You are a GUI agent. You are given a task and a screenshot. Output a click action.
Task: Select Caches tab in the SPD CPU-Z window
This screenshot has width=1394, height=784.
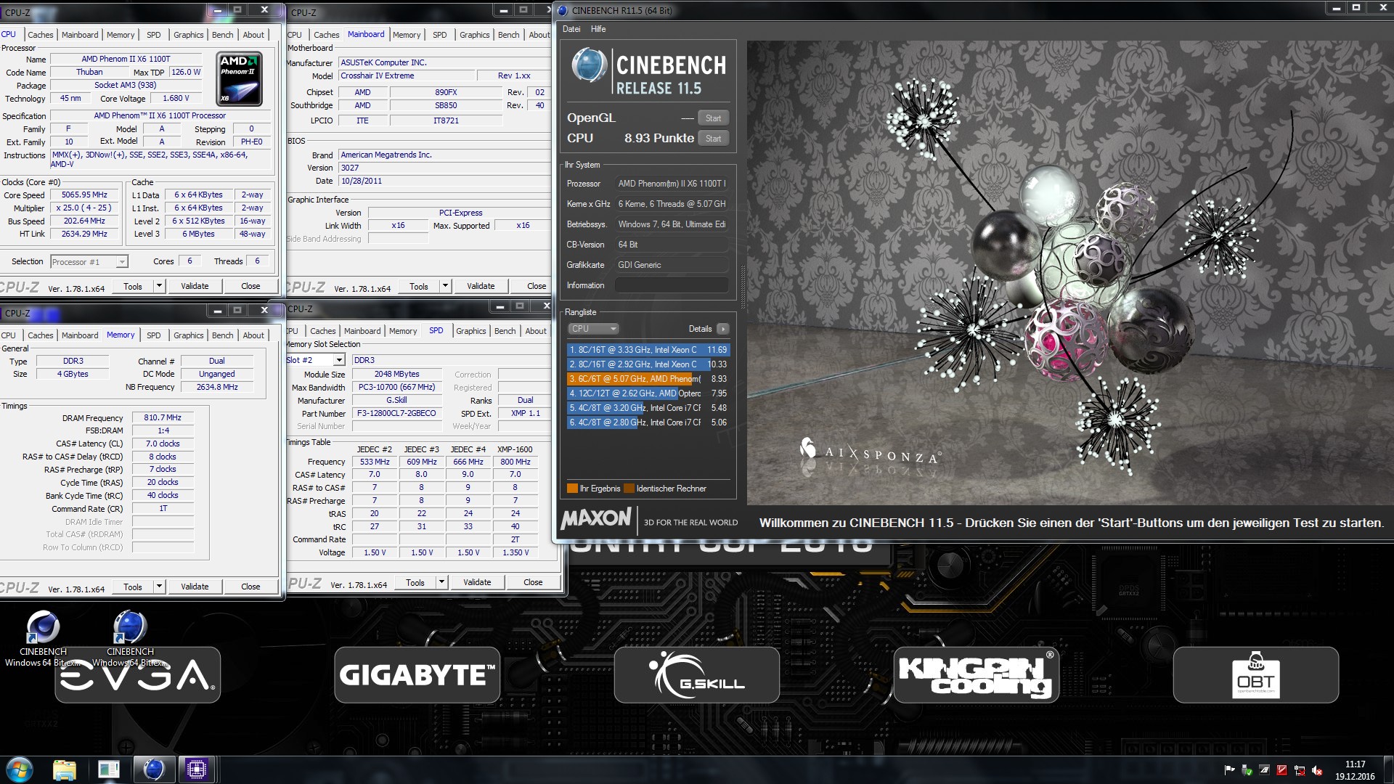point(323,331)
